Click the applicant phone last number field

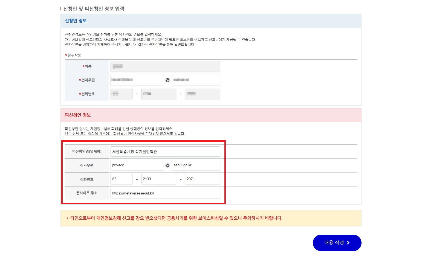point(203,94)
